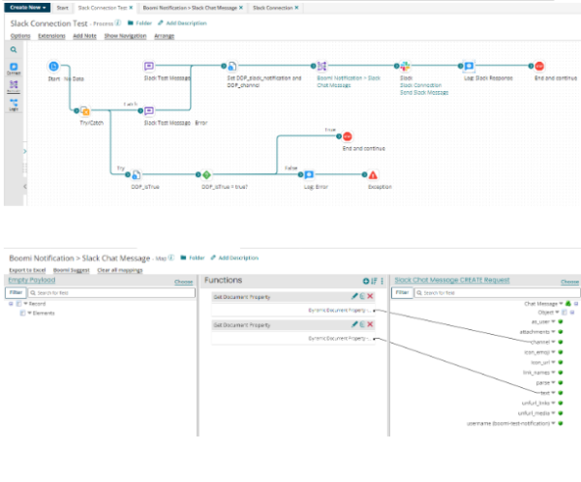Expand the Record node dropdown arrow
Viewport: 581px width, 482px height.
25,303
